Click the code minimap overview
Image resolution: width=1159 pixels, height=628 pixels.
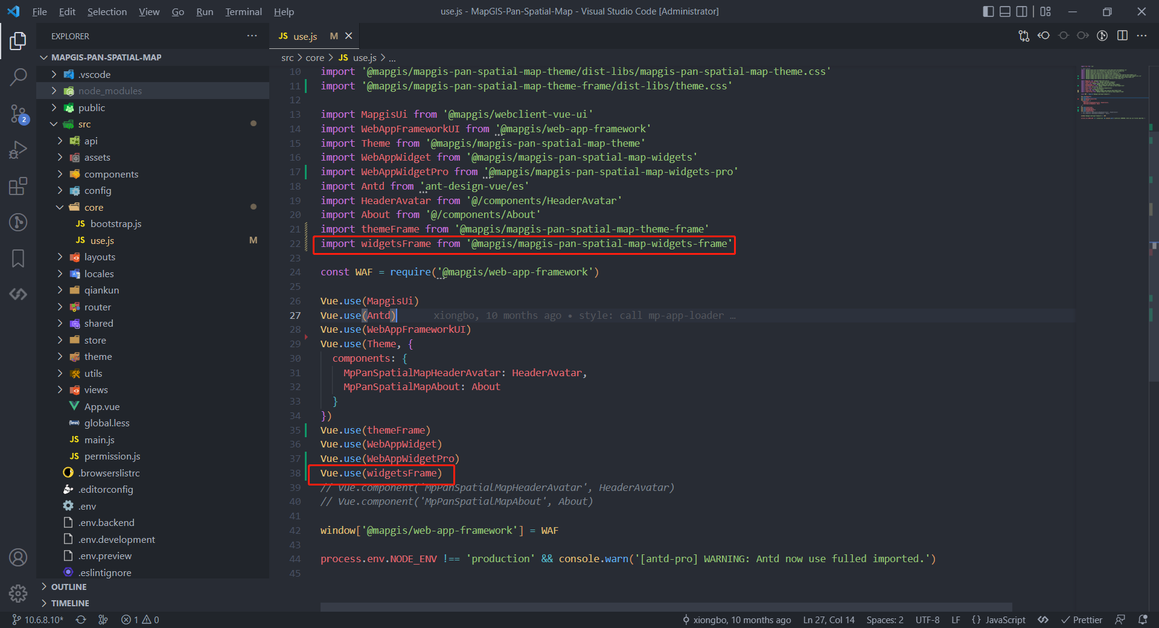tap(1112, 92)
